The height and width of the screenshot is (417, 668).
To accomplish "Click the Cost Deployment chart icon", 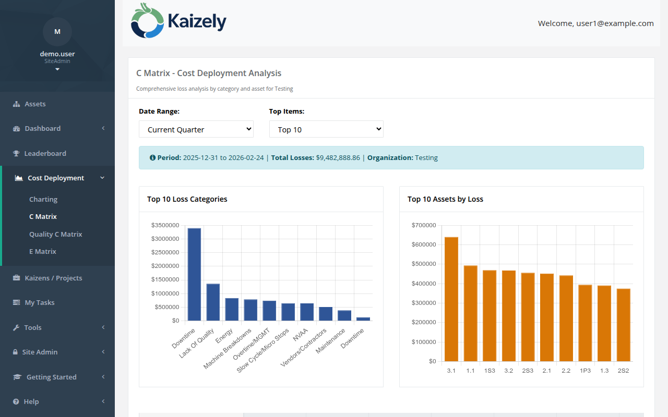I will pyautogui.click(x=18, y=178).
